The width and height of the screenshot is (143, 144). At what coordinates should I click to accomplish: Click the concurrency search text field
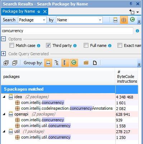pos(67,31)
